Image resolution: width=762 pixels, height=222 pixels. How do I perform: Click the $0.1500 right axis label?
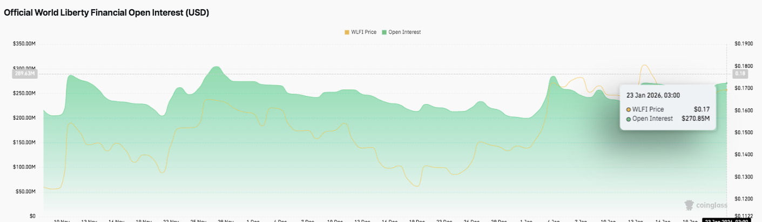pos(744,133)
